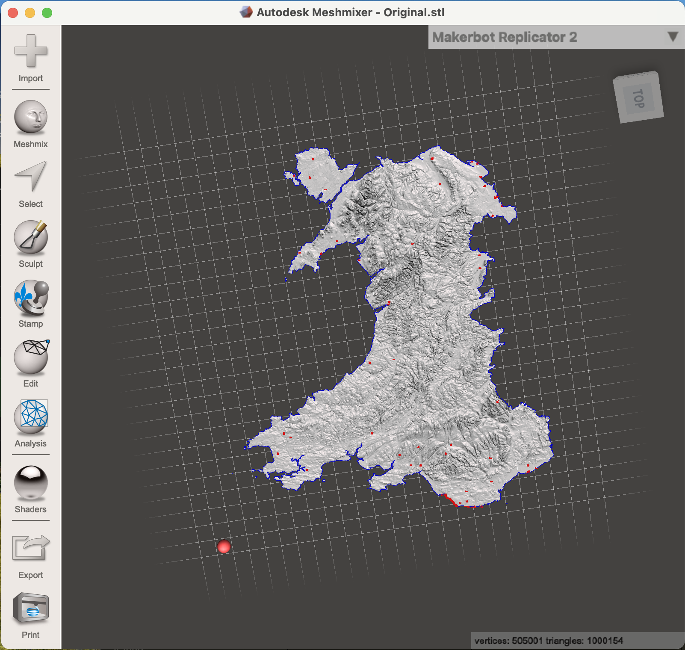This screenshot has height=650, width=685.
Task: Activate the Select tool
Action: (x=30, y=184)
